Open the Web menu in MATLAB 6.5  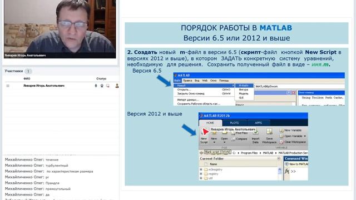[x=205, y=81]
